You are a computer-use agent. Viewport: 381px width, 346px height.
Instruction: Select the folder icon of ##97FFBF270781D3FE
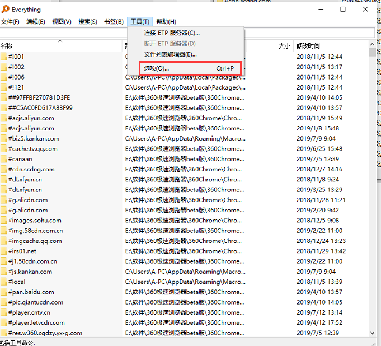click(3, 97)
